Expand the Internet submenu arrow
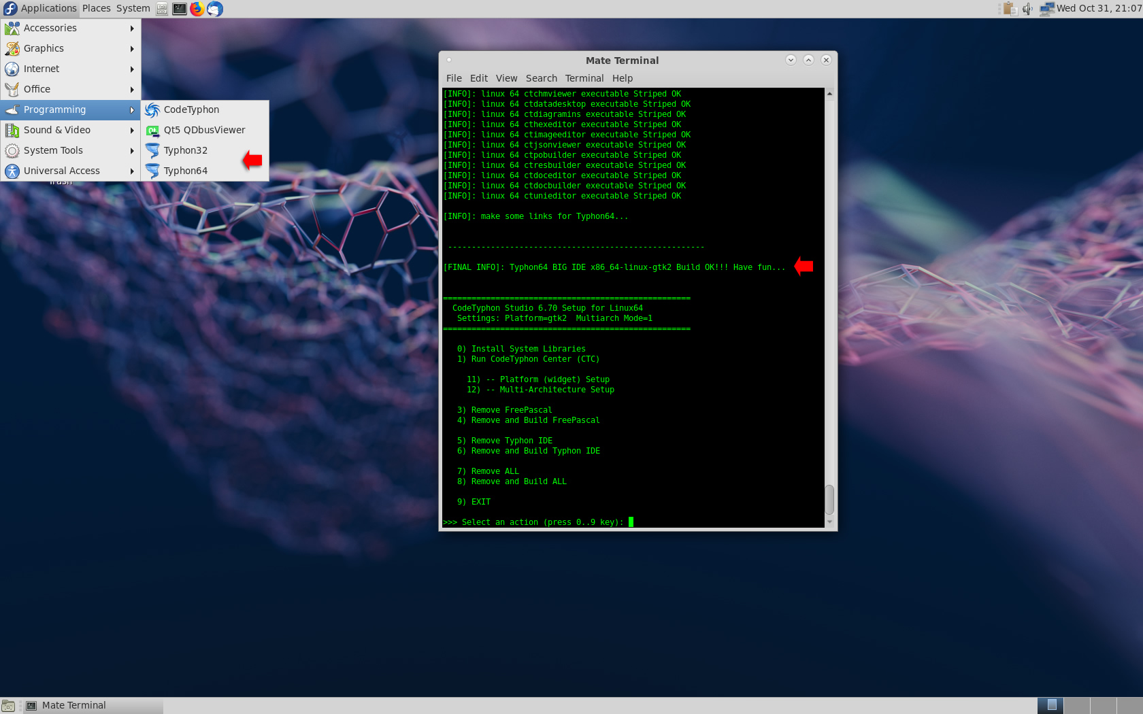 coord(132,69)
